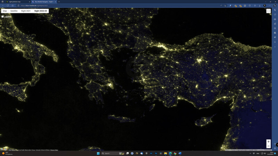Select the Night 2022-03 layer
This screenshot has width=278, height=156.
point(41,11)
